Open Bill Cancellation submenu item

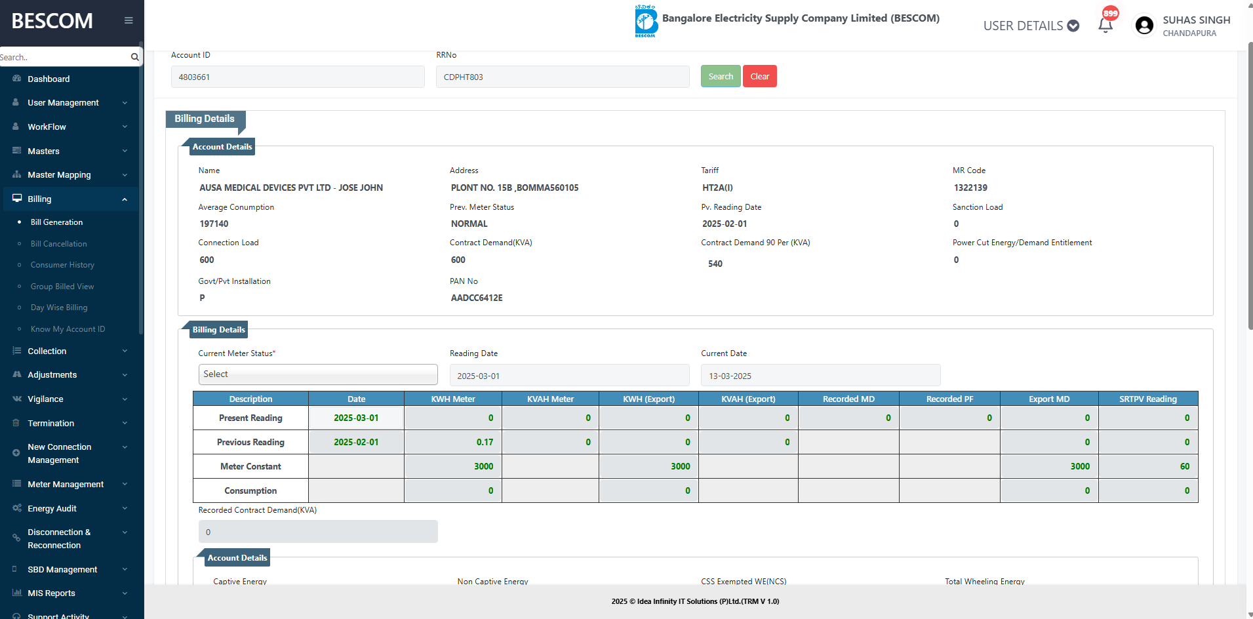58,243
